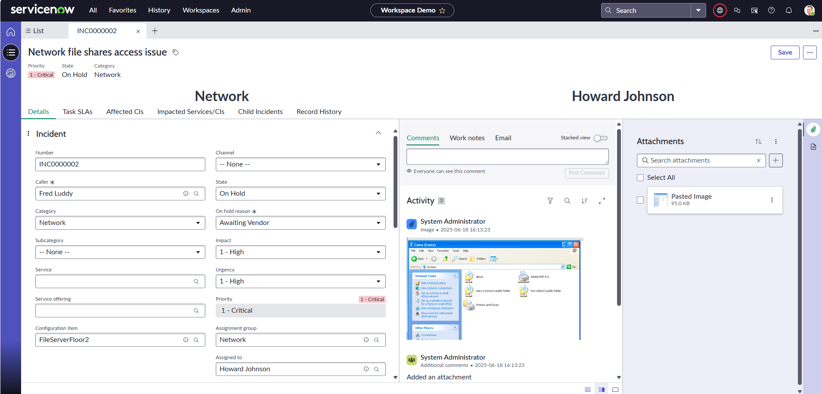
Task: Add new attachment with plus icon
Action: [x=775, y=160]
